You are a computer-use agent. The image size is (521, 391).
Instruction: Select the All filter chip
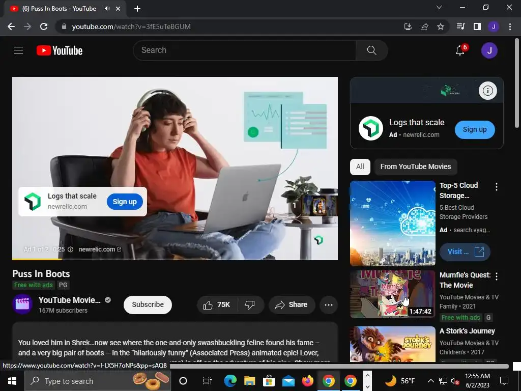(360, 166)
